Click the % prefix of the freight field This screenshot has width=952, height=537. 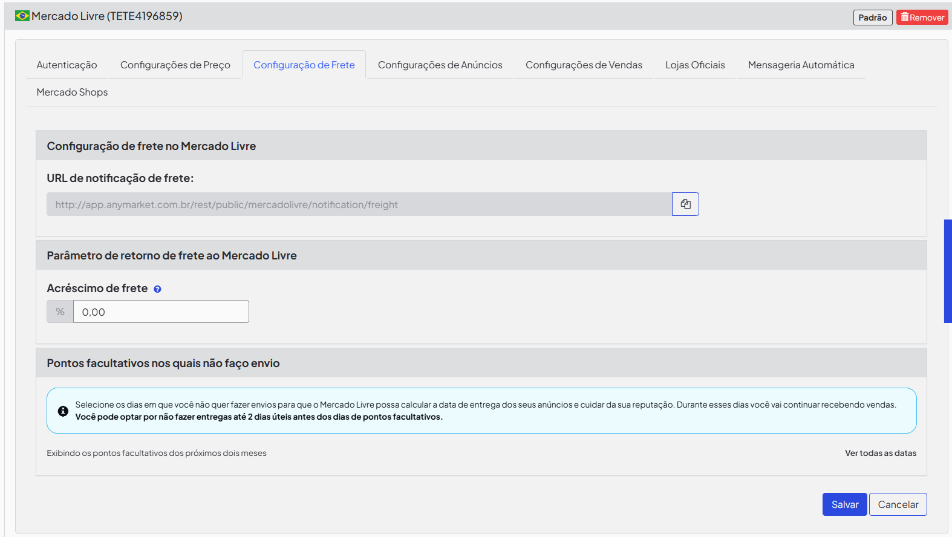(60, 311)
